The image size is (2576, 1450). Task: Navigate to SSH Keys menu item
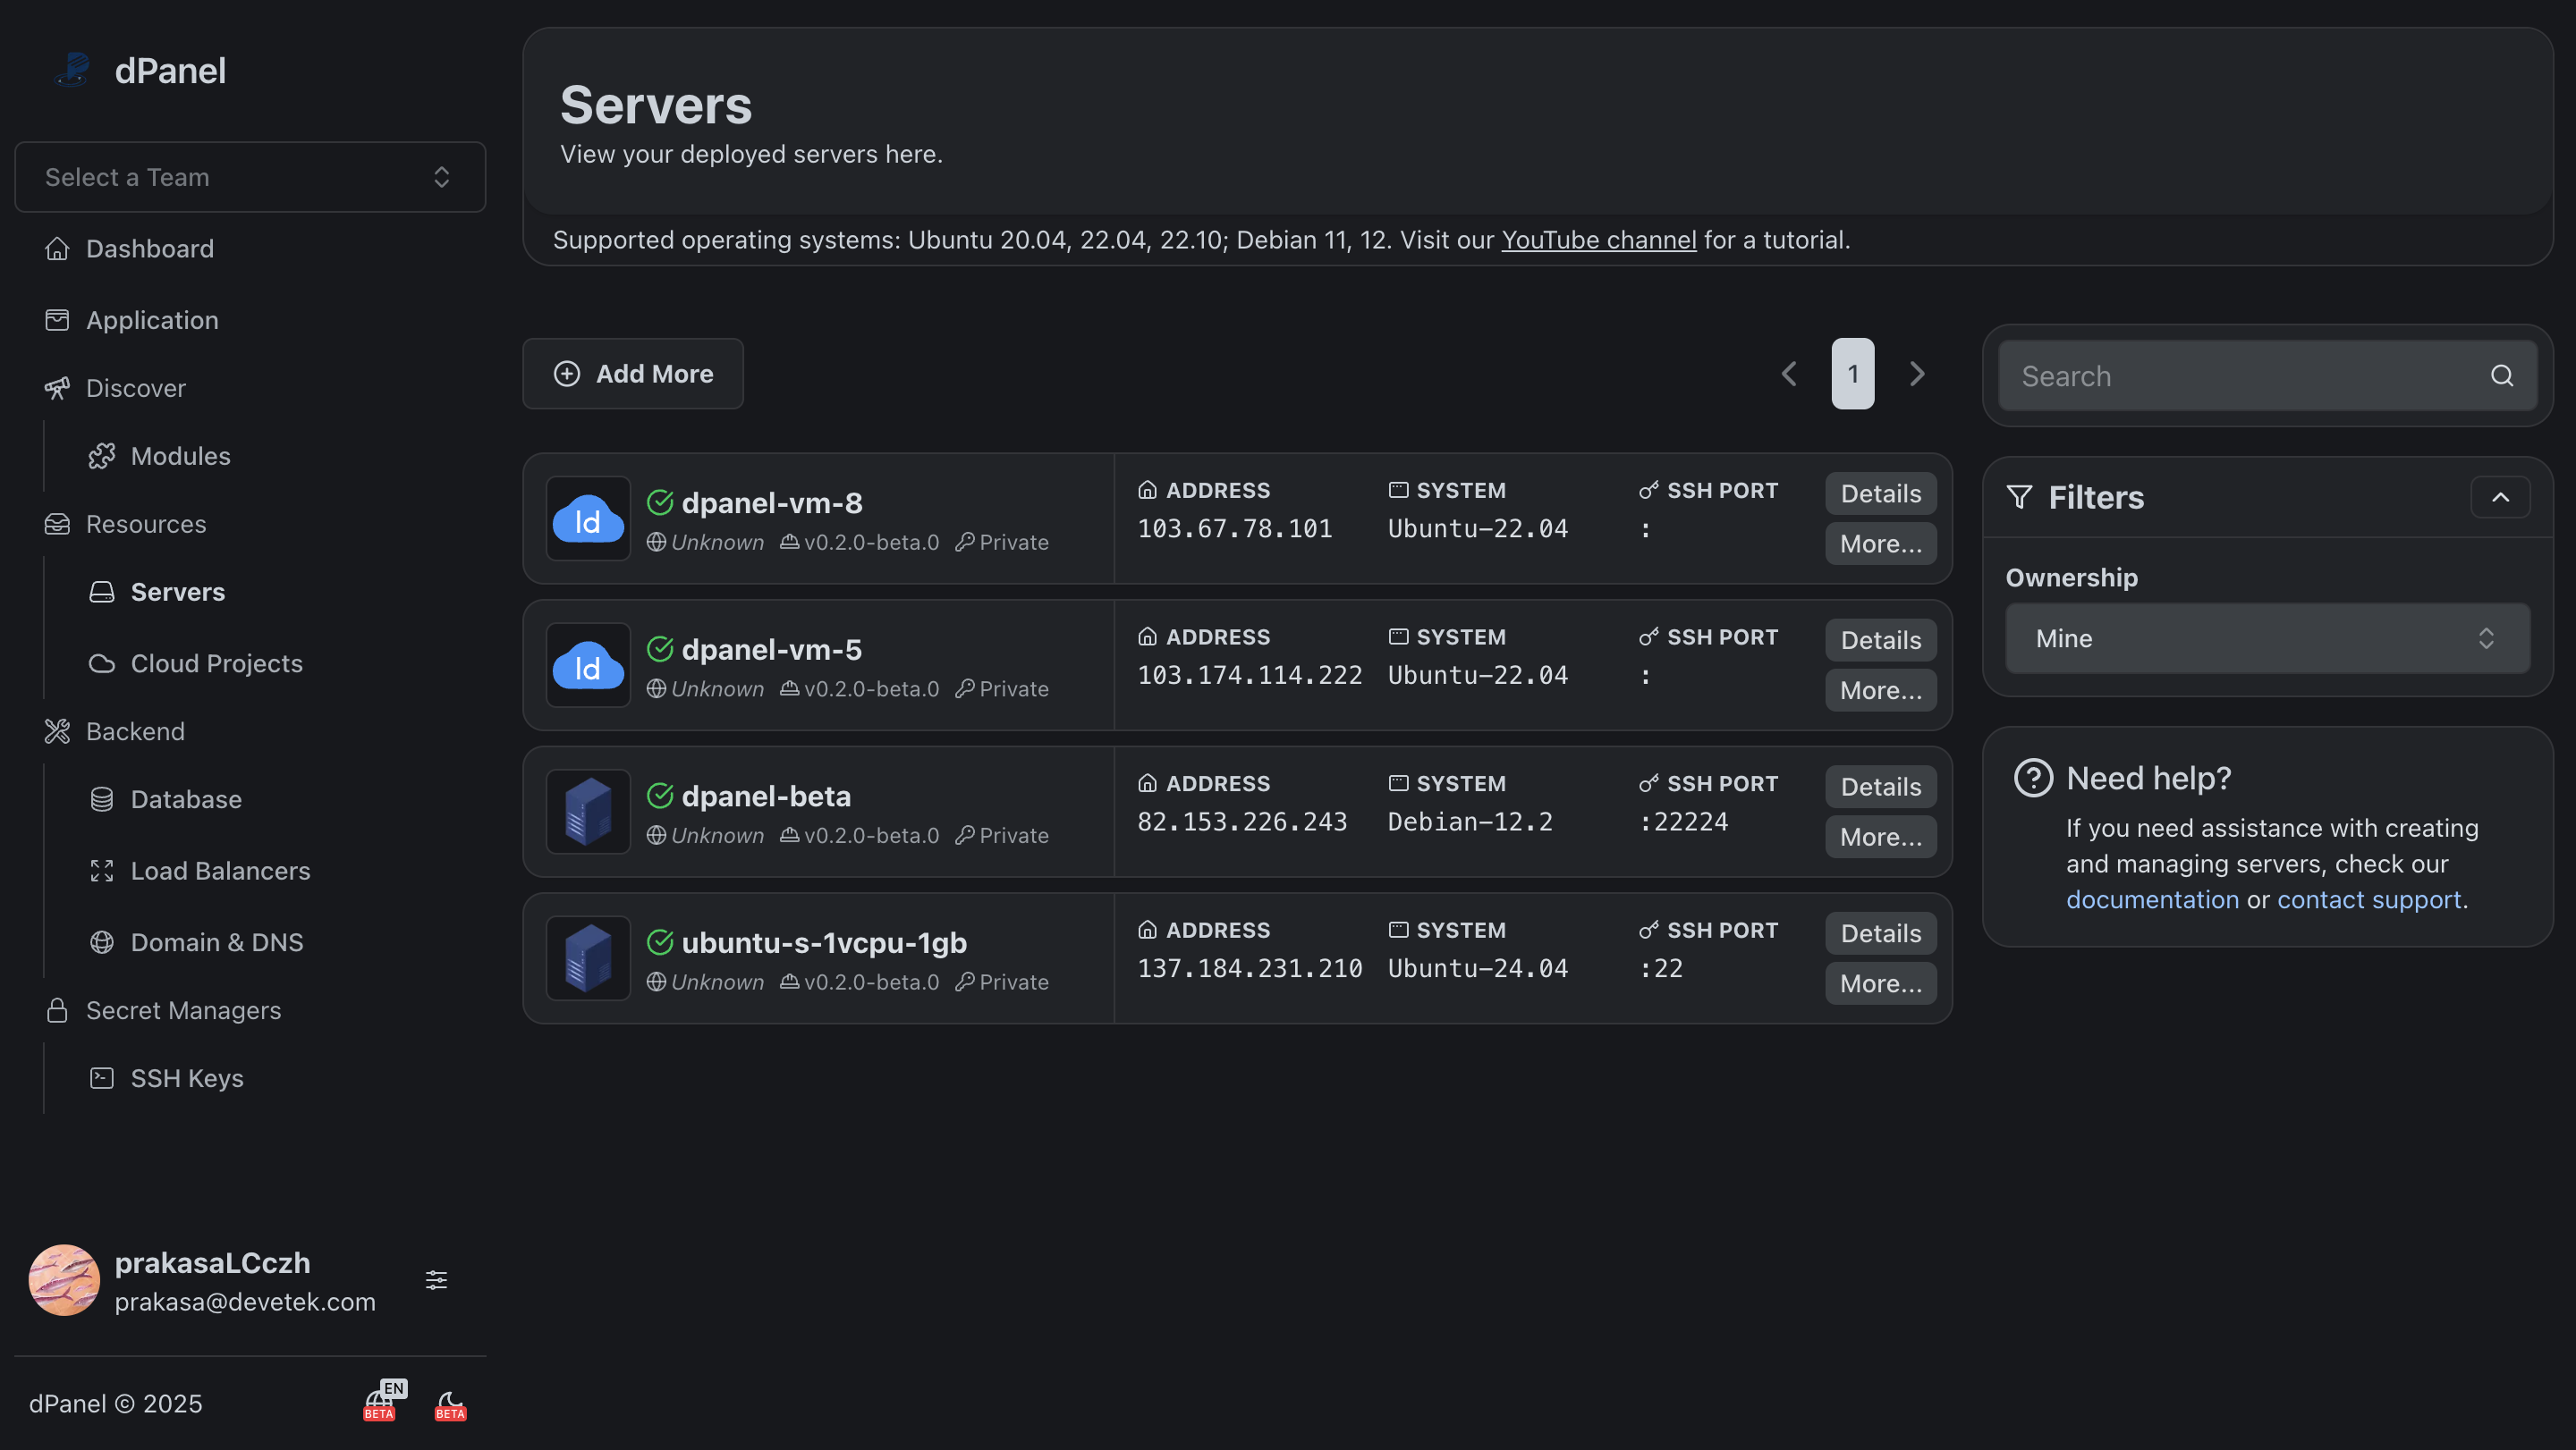coord(187,1078)
